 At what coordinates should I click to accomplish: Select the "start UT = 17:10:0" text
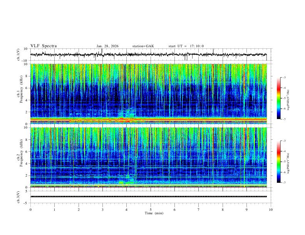[186, 46]
